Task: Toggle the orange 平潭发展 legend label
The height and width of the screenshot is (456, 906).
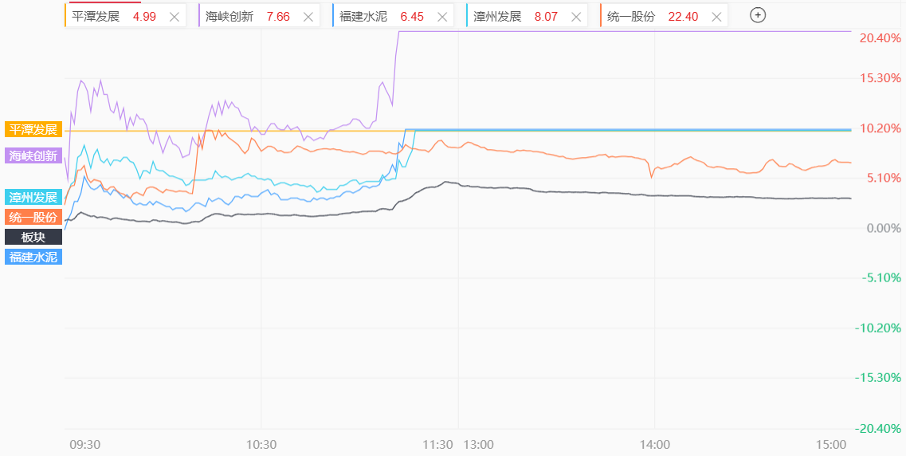Action: pos(33,129)
